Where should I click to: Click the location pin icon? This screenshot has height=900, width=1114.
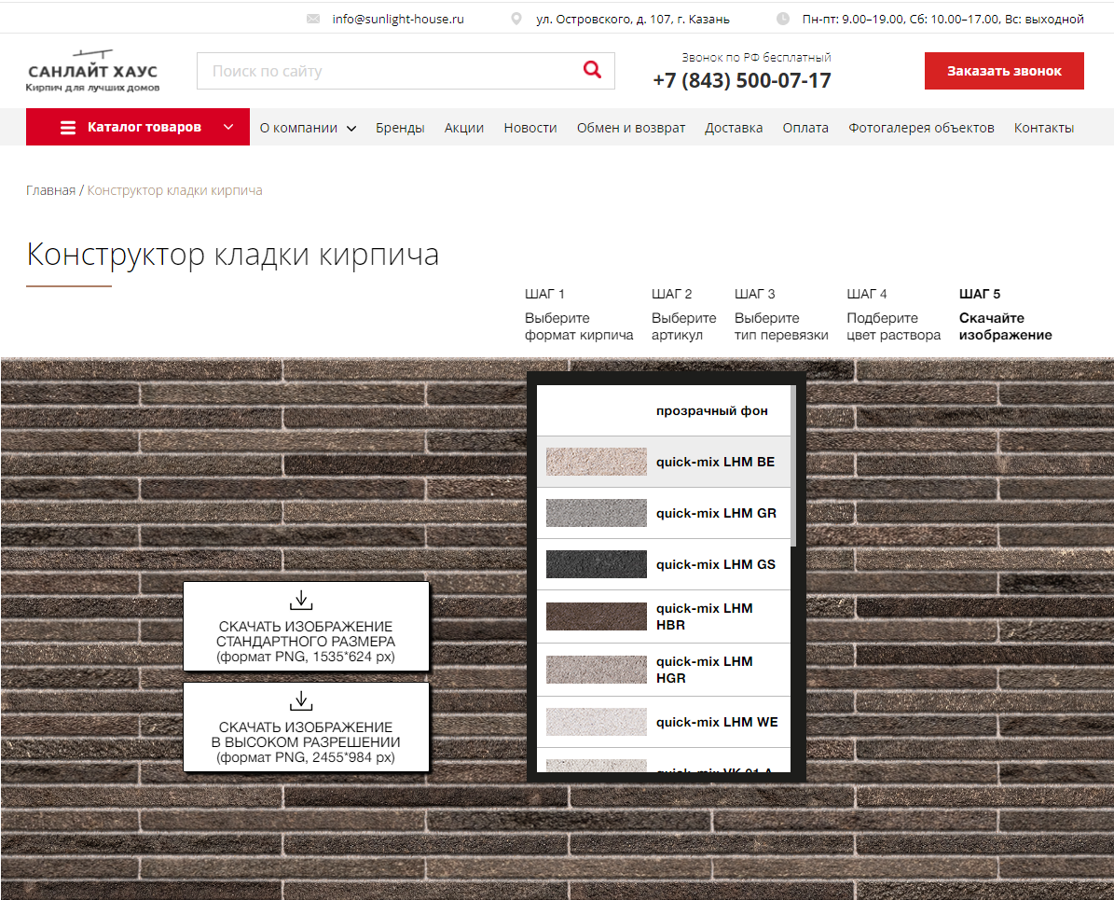click(516, 20)
